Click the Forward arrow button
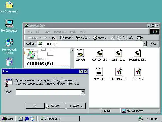The width and height of the screenshot is (162, 122). point(45,38)
